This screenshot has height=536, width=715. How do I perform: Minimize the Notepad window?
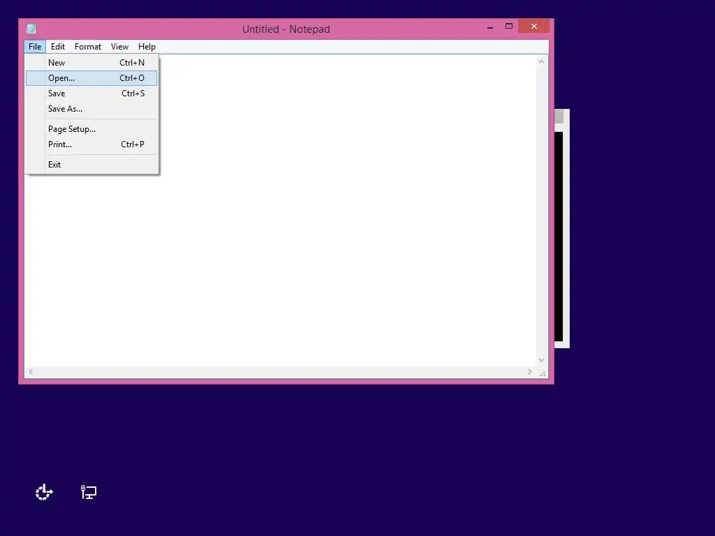pos(490,27)
